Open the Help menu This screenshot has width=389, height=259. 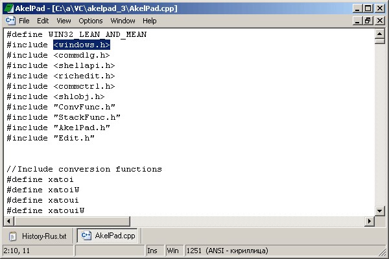click(150, 21)
